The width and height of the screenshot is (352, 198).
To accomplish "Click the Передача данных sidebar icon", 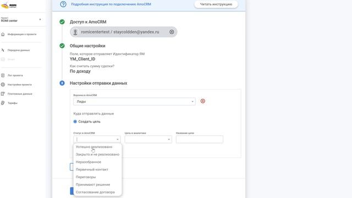I will point(3,50).
